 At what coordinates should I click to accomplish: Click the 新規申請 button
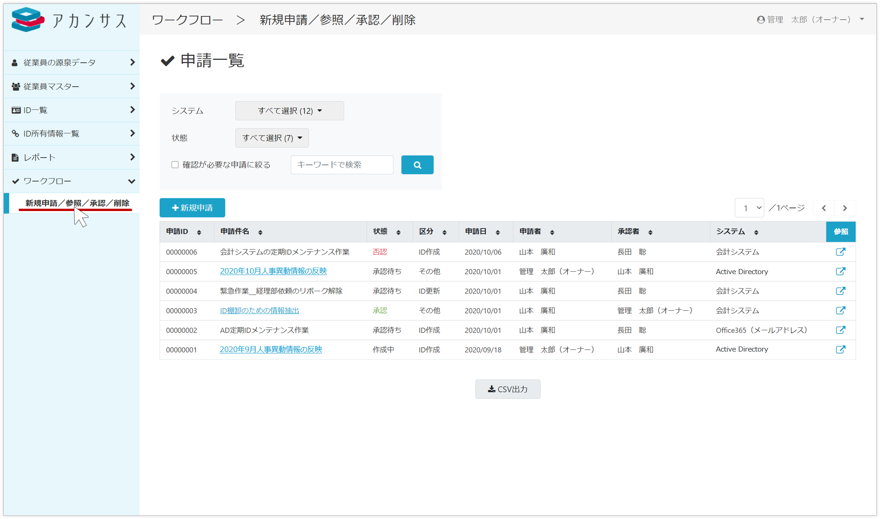point(192,208)
